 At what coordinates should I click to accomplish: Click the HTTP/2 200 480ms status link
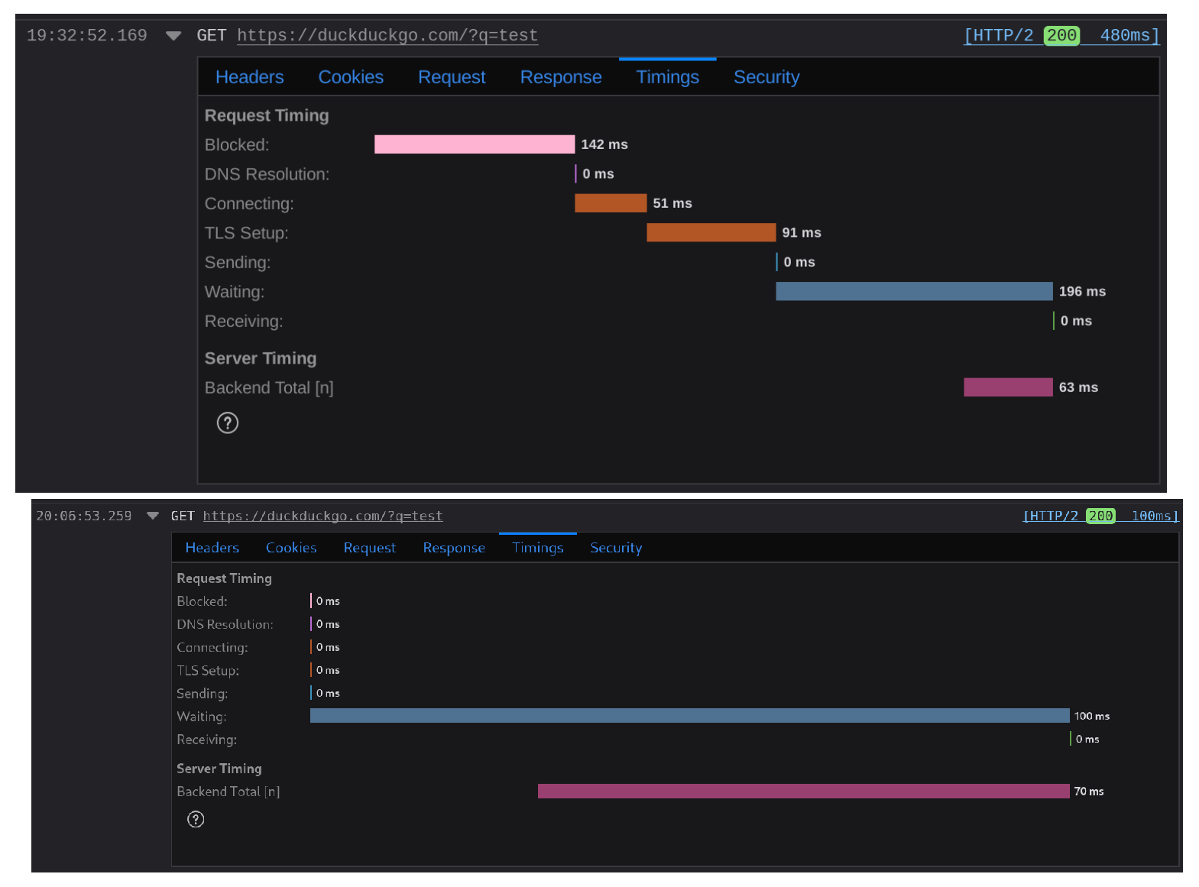(x=1061, y=36)
